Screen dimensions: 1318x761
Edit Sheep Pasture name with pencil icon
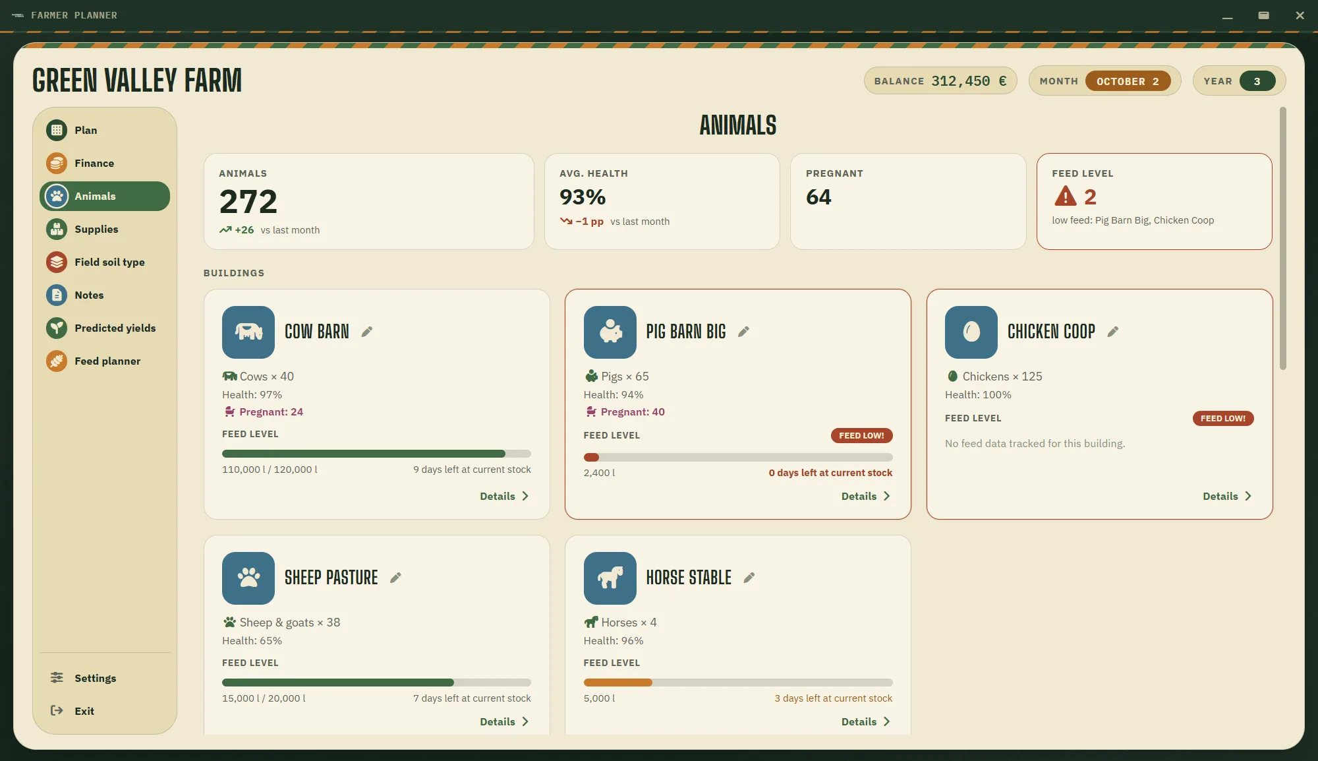395,578
